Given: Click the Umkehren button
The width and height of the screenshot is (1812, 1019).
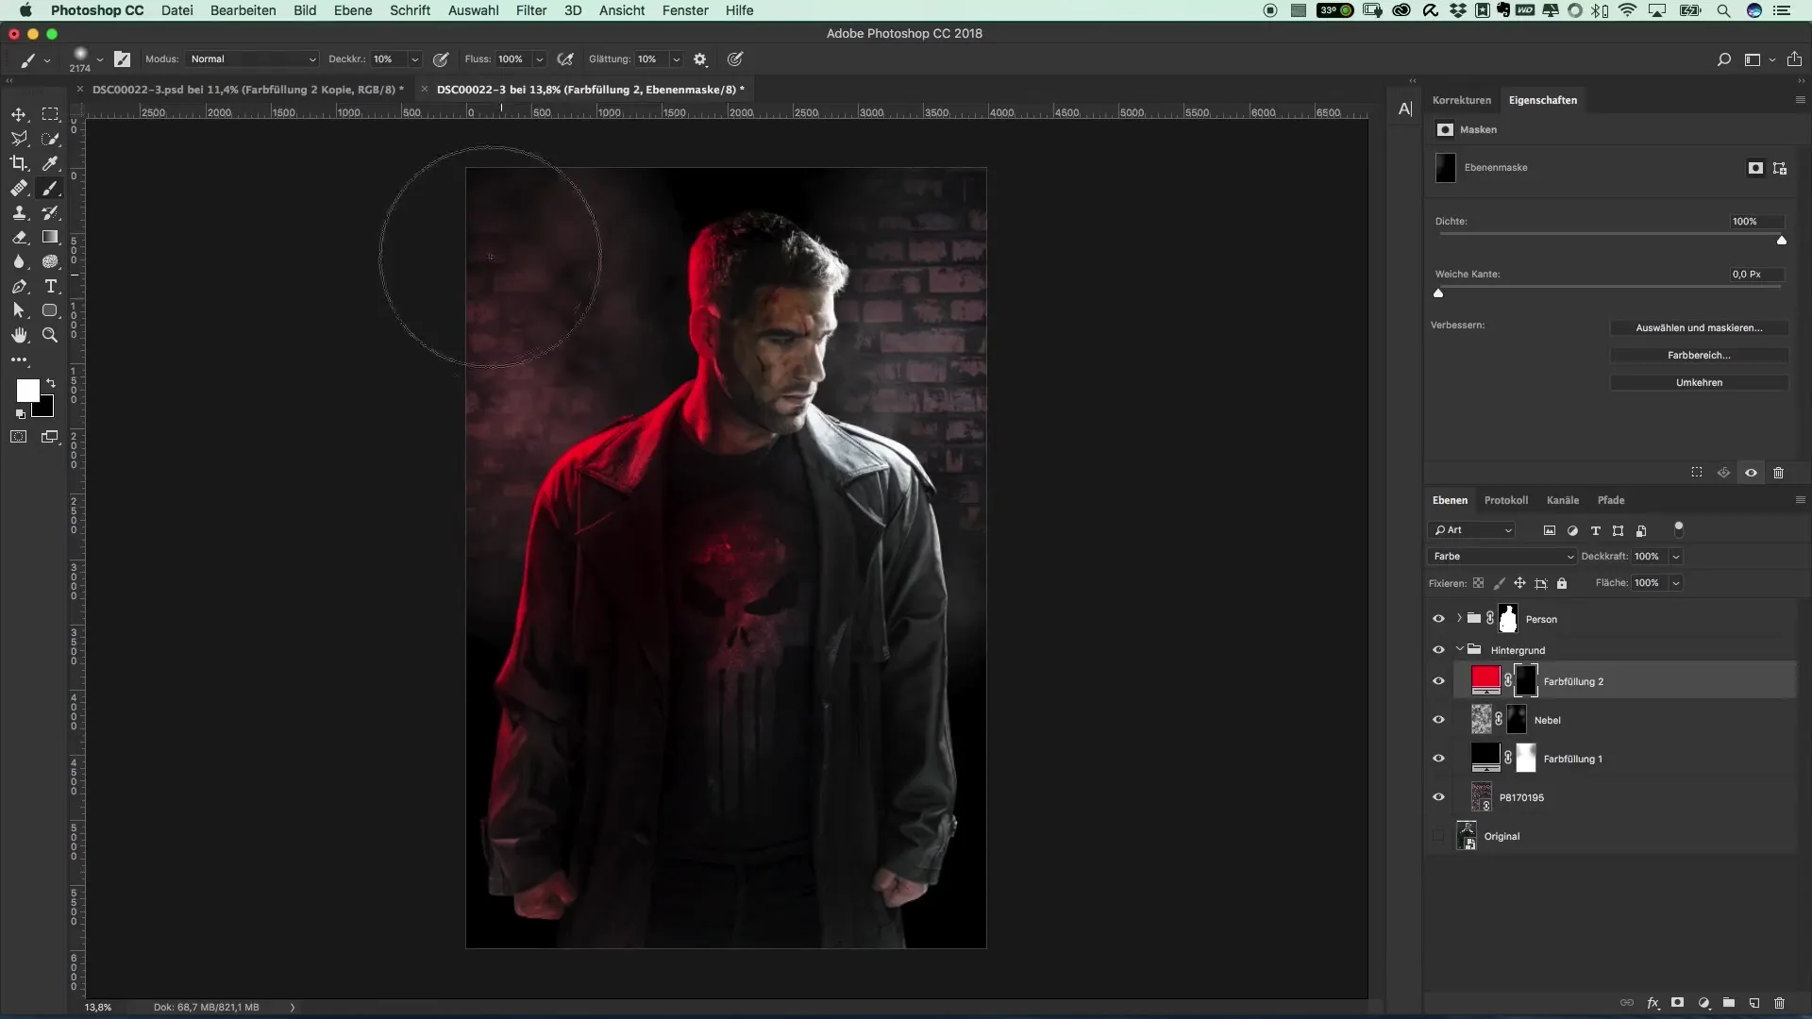Looking at the screenshot, I should coord(1699,382).
